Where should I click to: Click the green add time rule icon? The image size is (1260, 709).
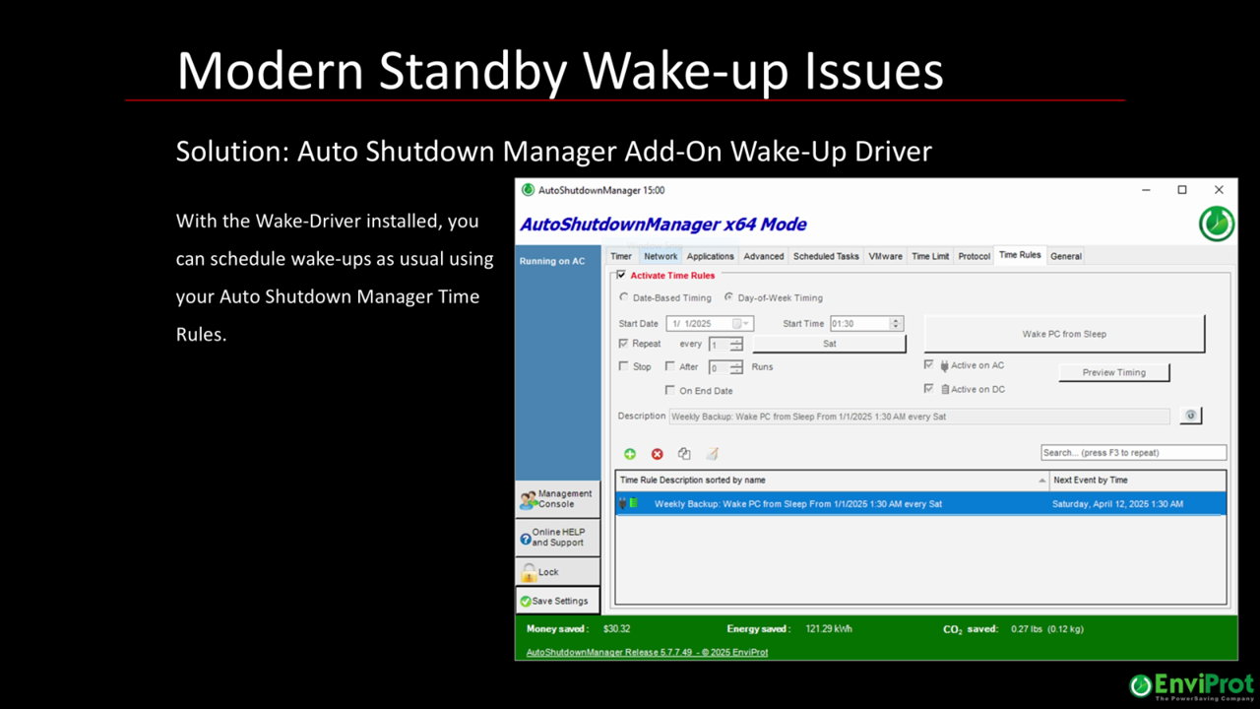click(630, 454)
